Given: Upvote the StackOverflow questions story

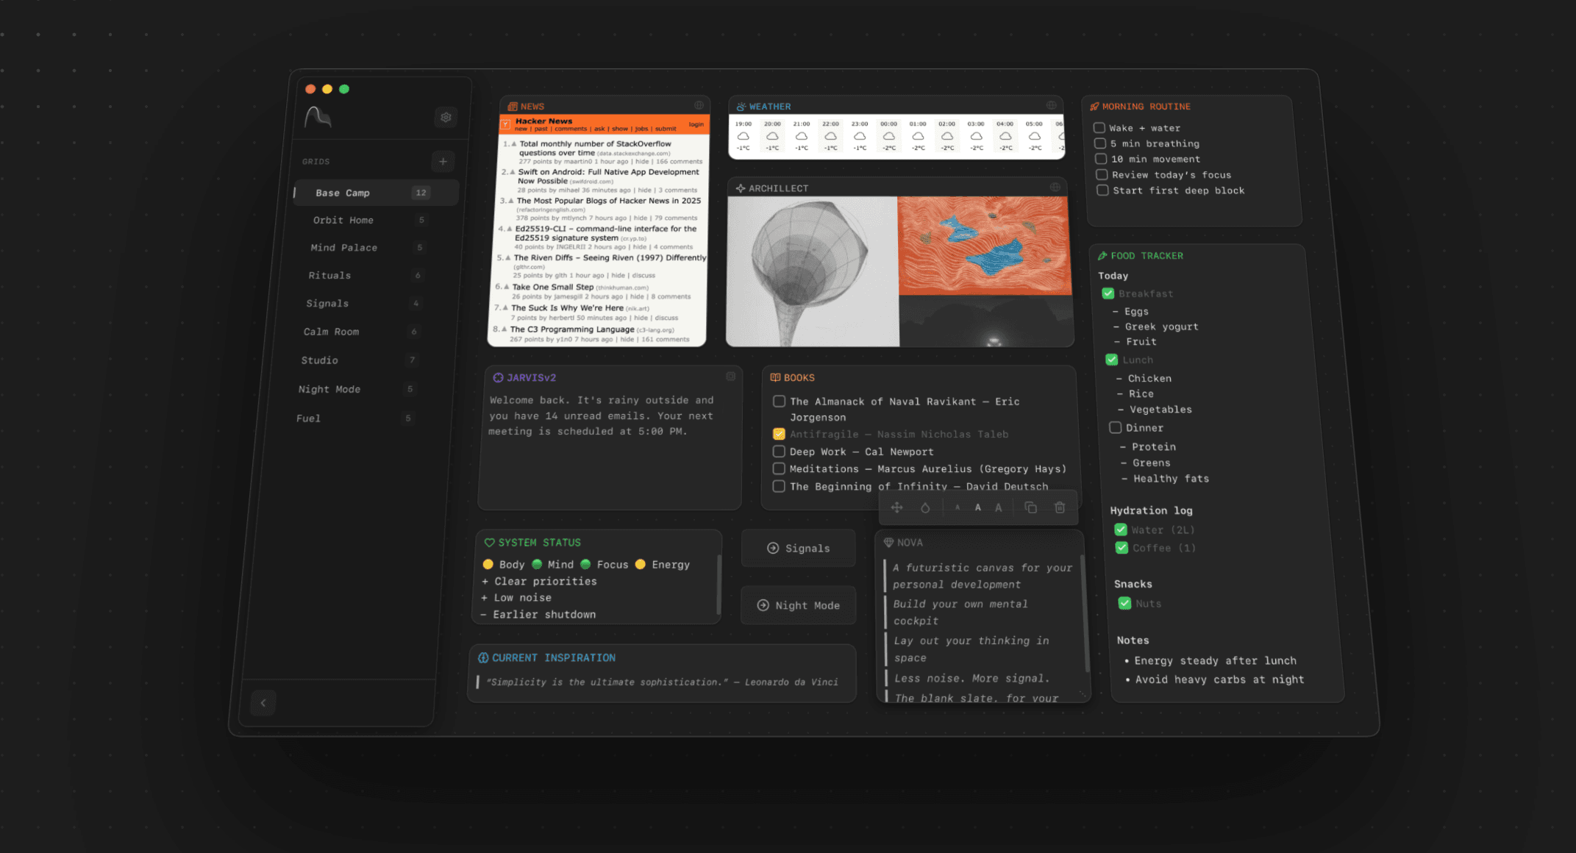Looking at the screenshot, I should pyautogui.click(x=514, y=144).
